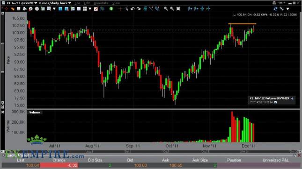Viewport: 302px width, 169px height.
Task: Click the green dollar circle icon
Action: click(x=111, y=9)
